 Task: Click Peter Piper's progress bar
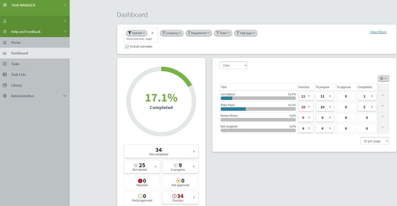point(258,109)
